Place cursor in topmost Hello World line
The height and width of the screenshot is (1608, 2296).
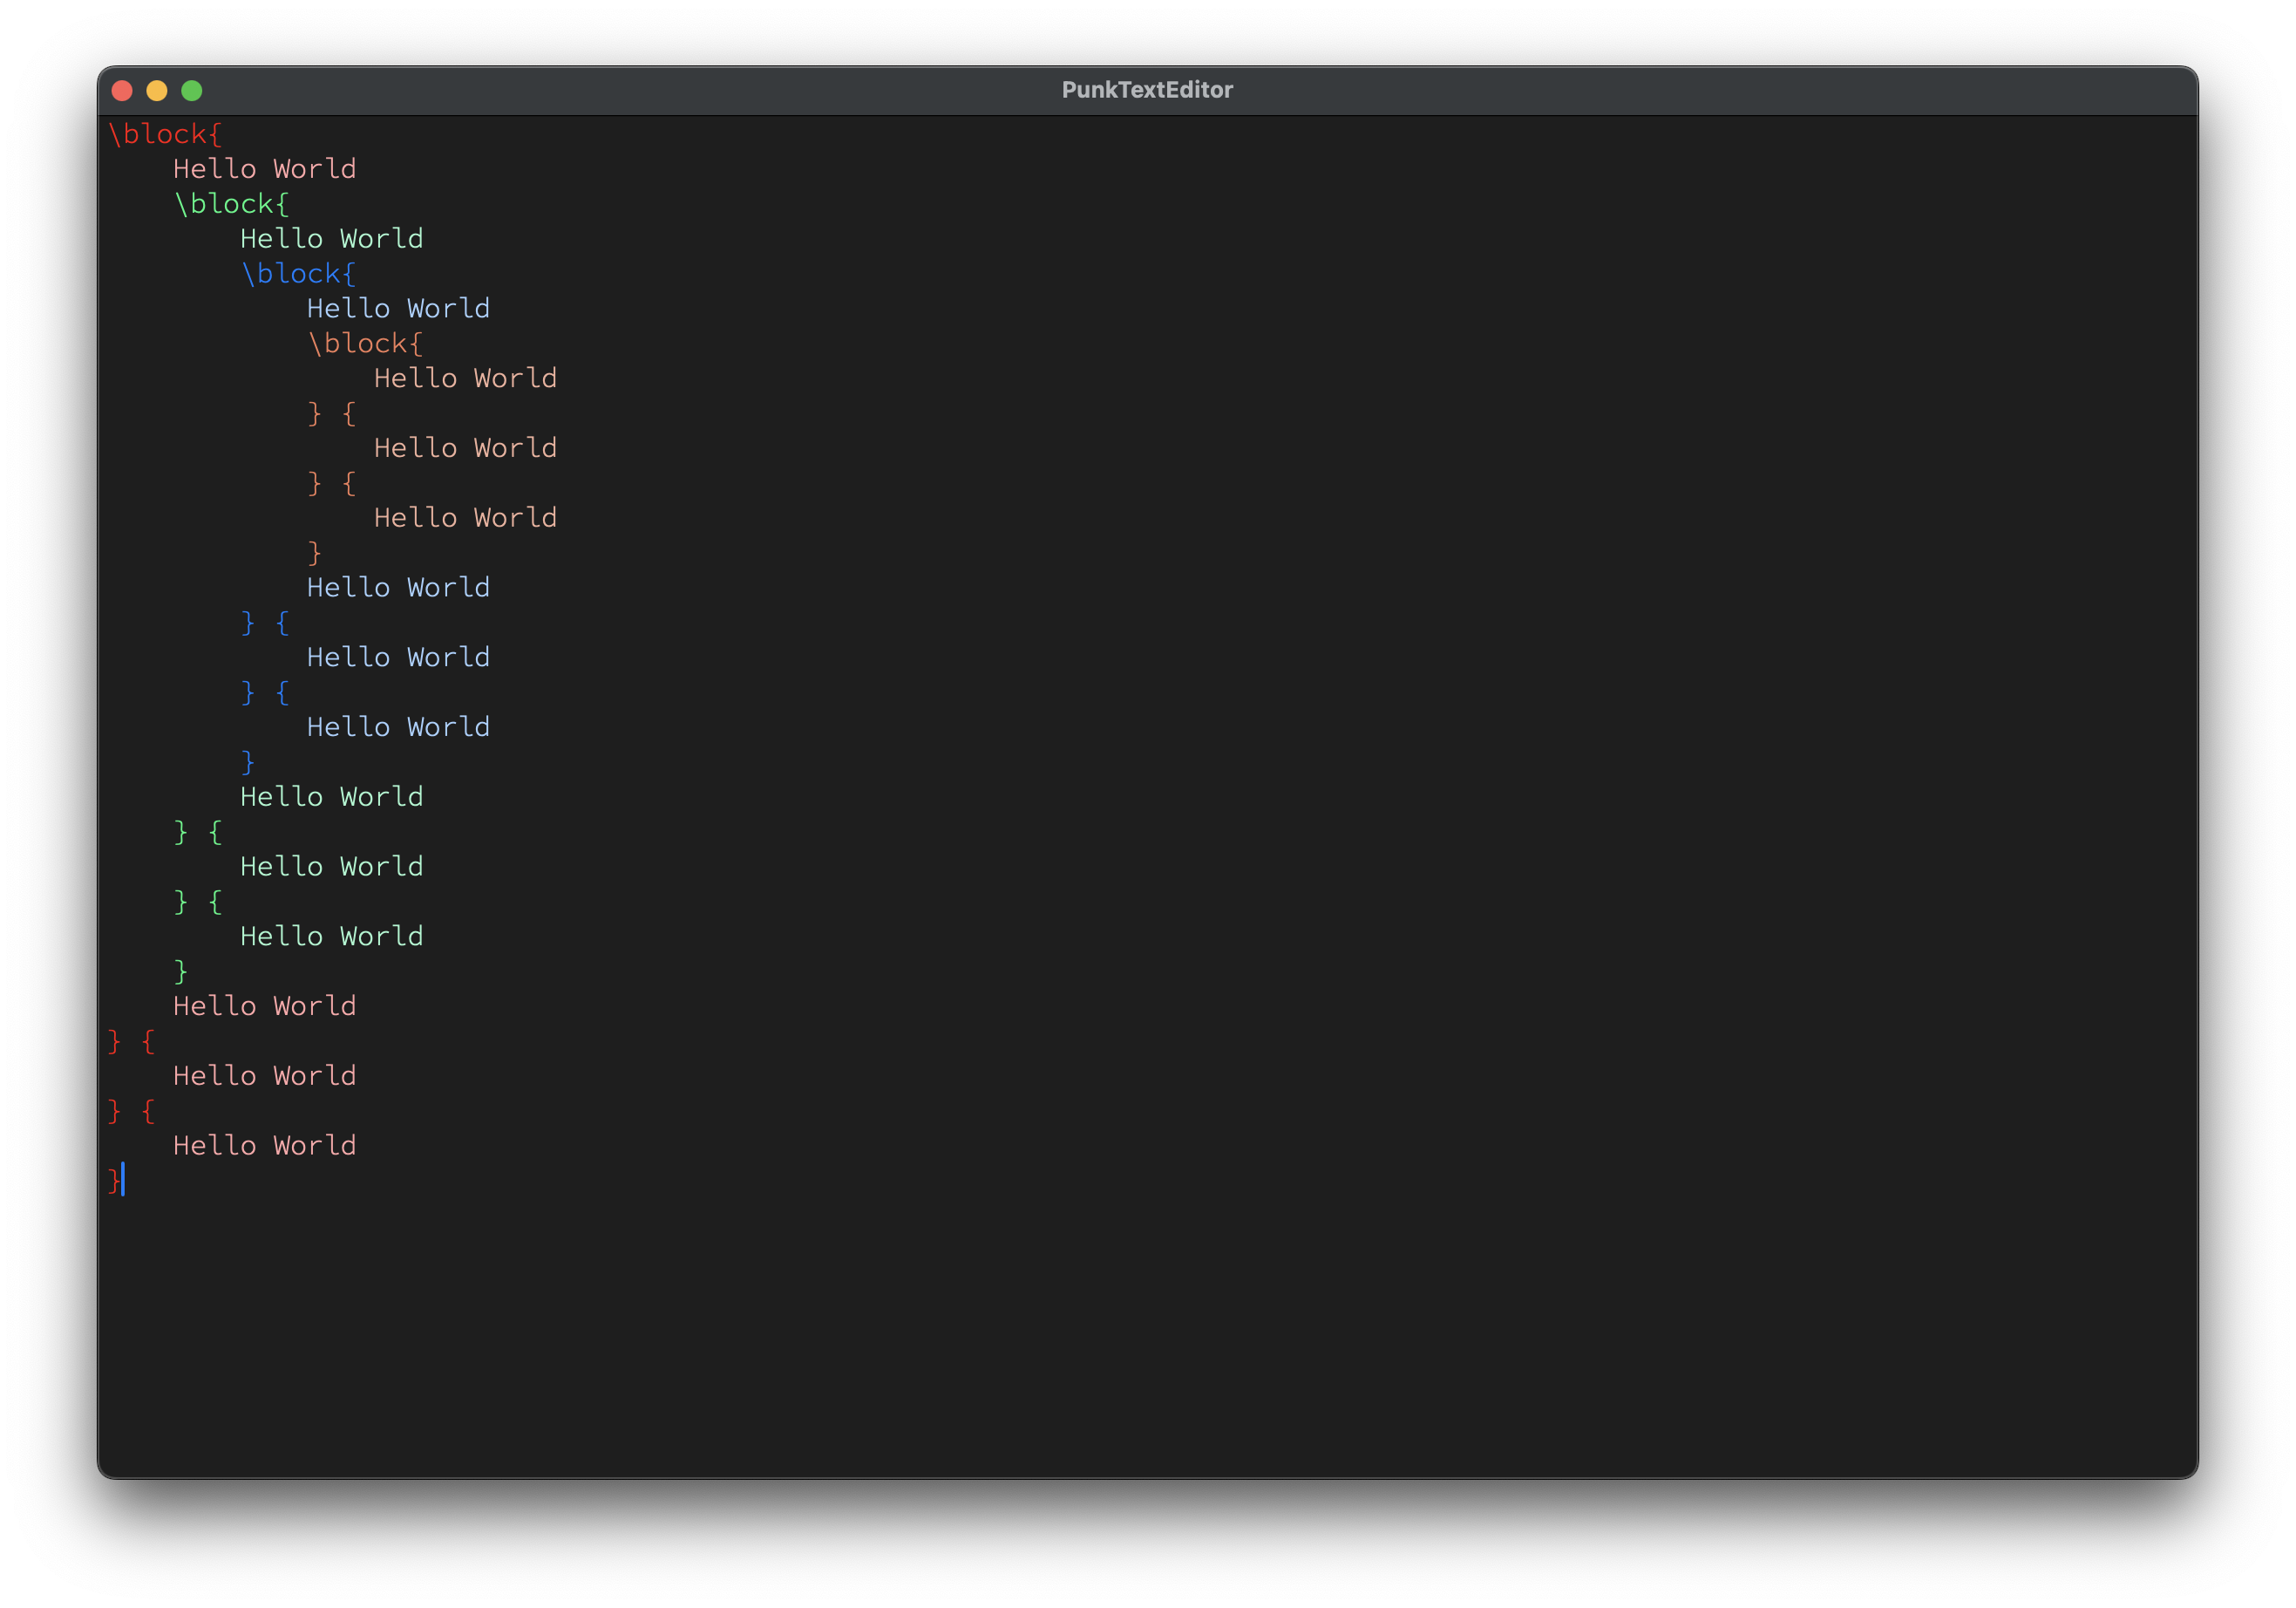coord(264,169)
